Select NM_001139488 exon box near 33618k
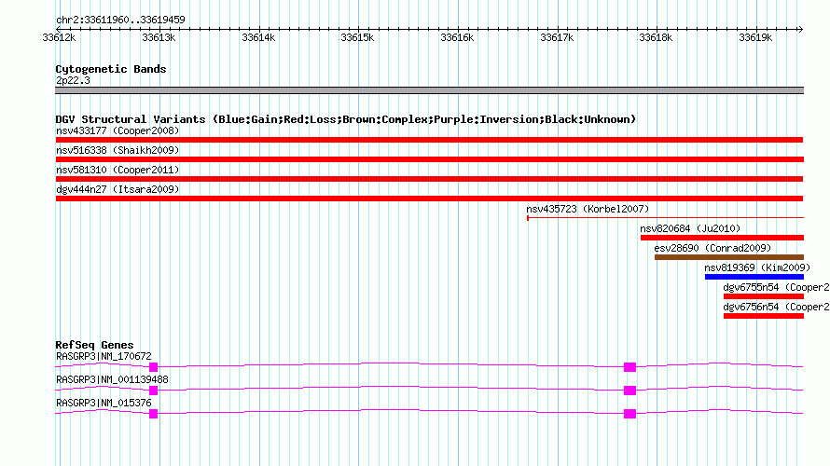Screen dimensions: 830x466 pyautogui.click(x=629, y=391)
